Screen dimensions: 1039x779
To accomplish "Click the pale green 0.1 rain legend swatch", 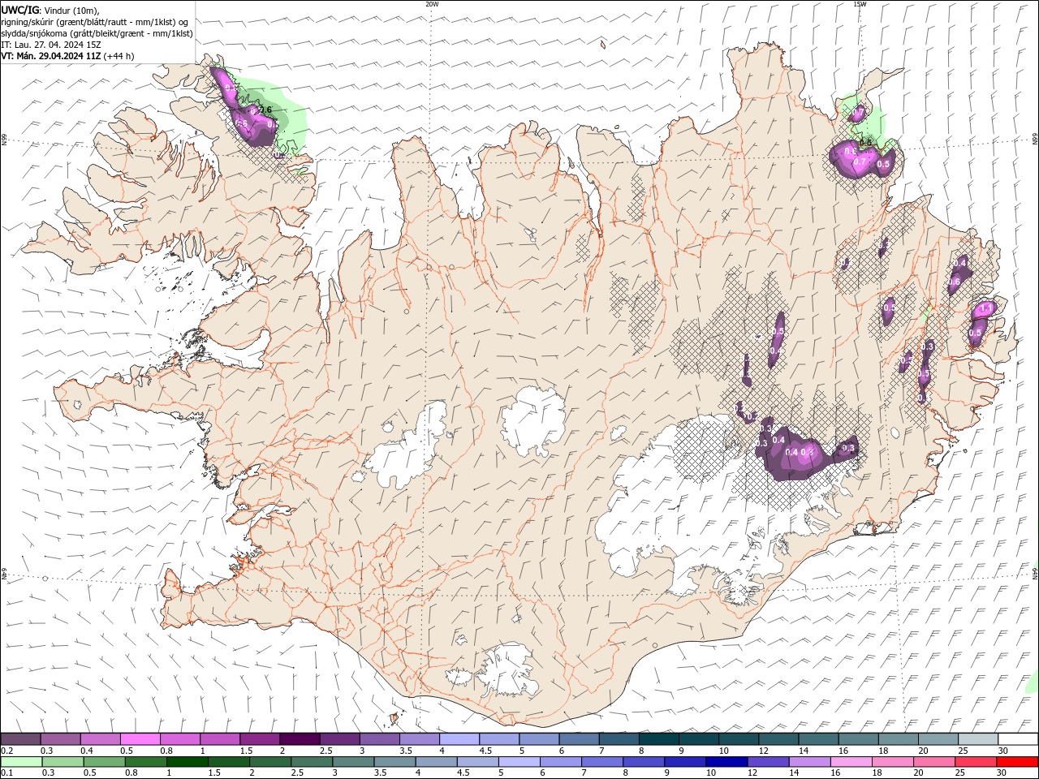I will (x=21, y=761).
